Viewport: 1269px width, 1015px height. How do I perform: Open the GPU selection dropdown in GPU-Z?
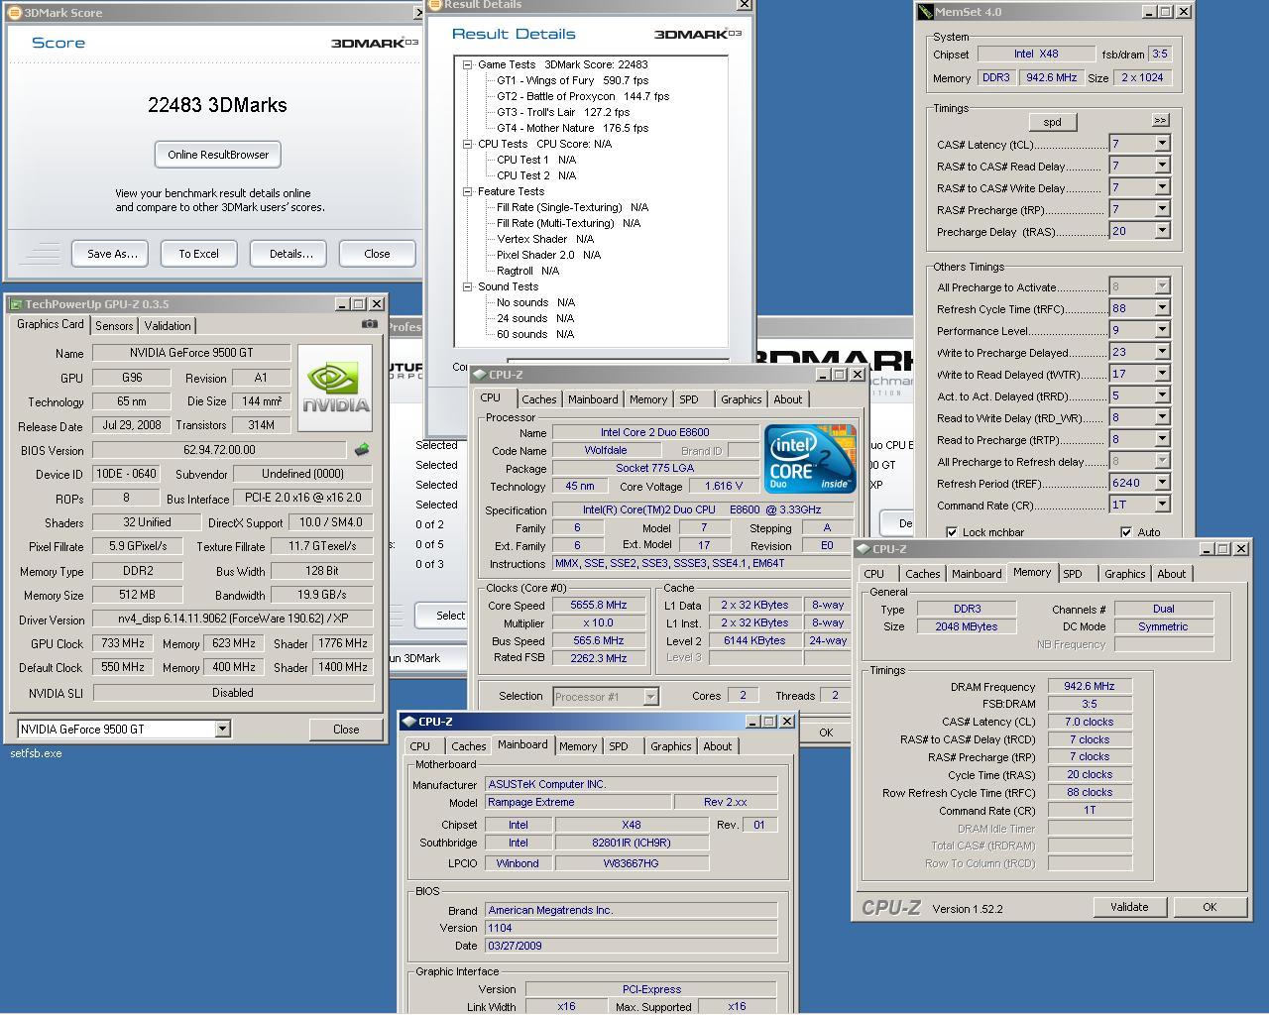click(x=222, y=729)
